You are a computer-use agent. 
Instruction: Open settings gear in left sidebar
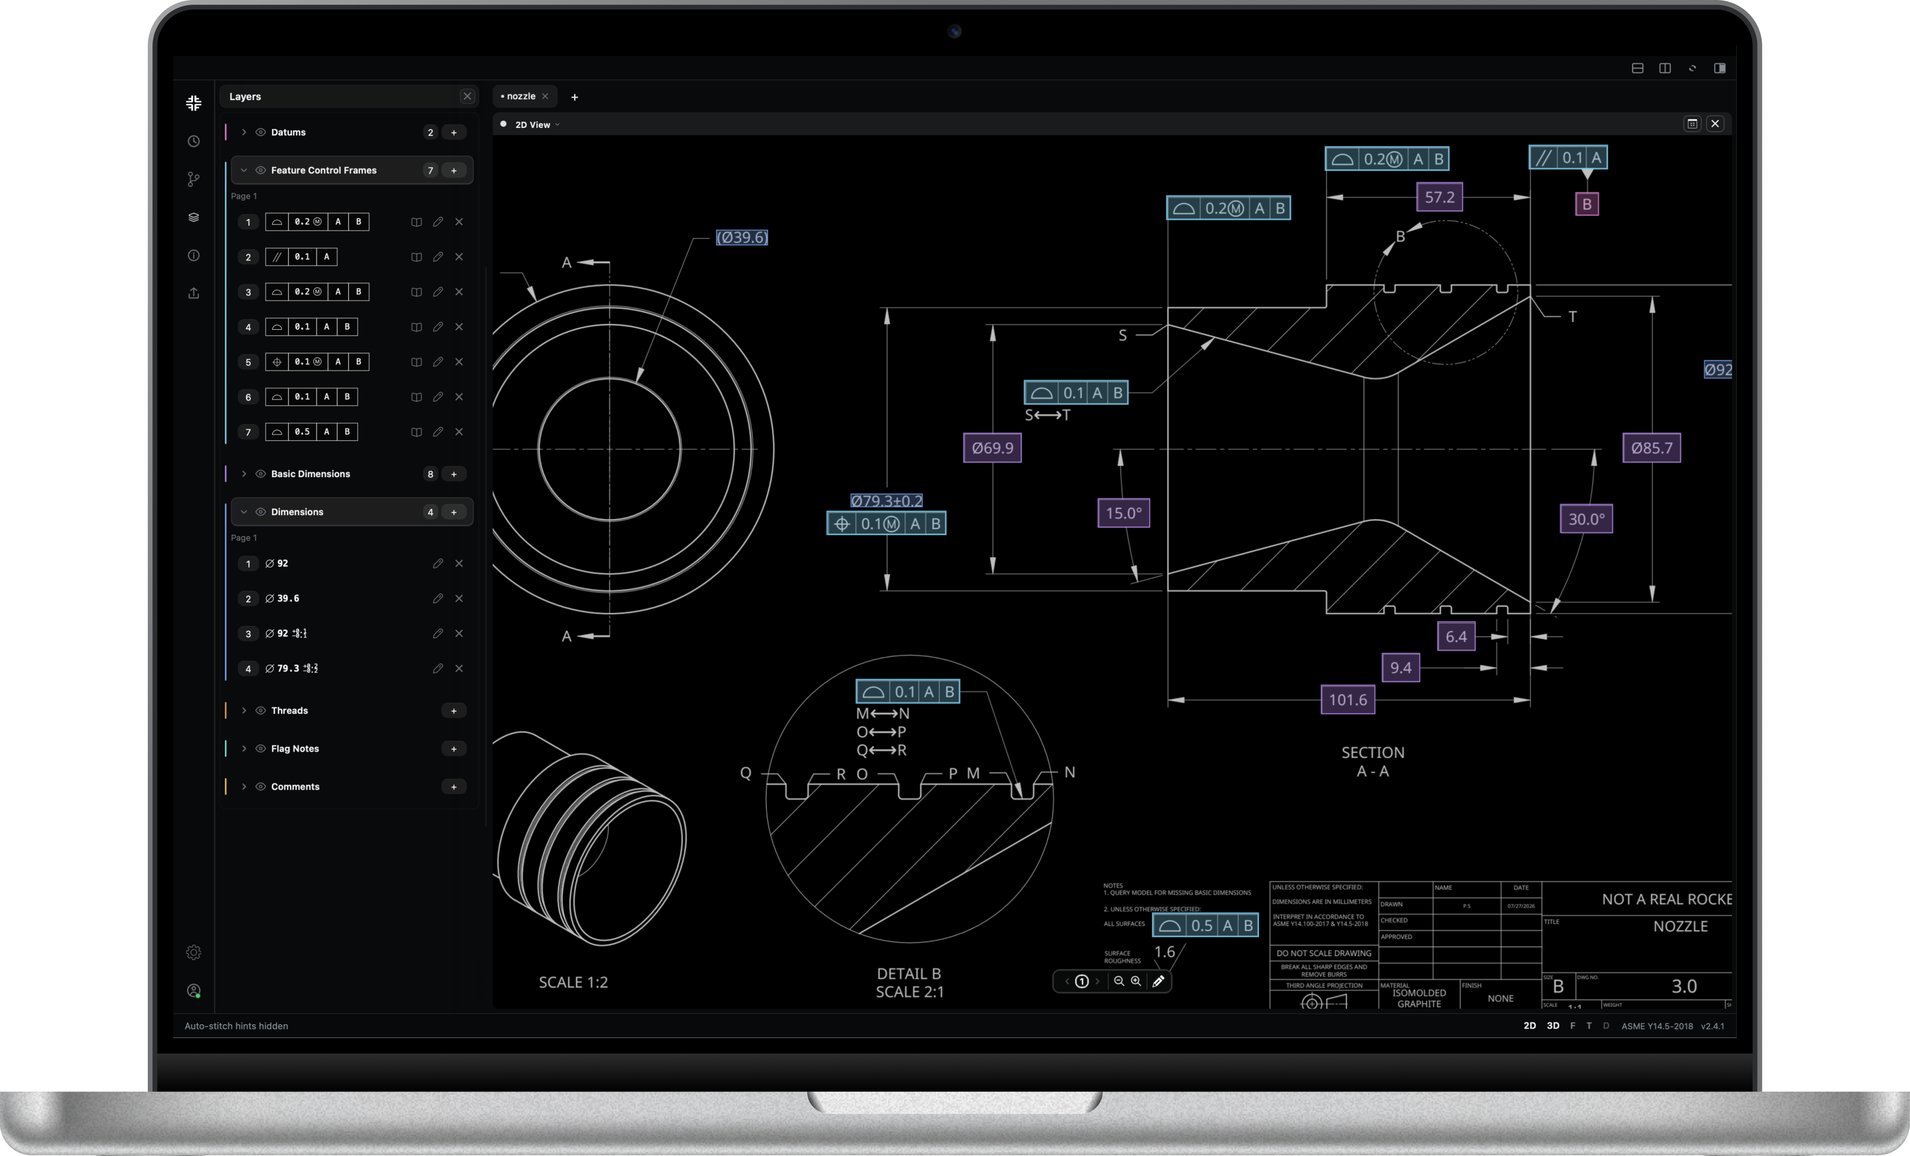pyautogui.click(x=194, y=952)
